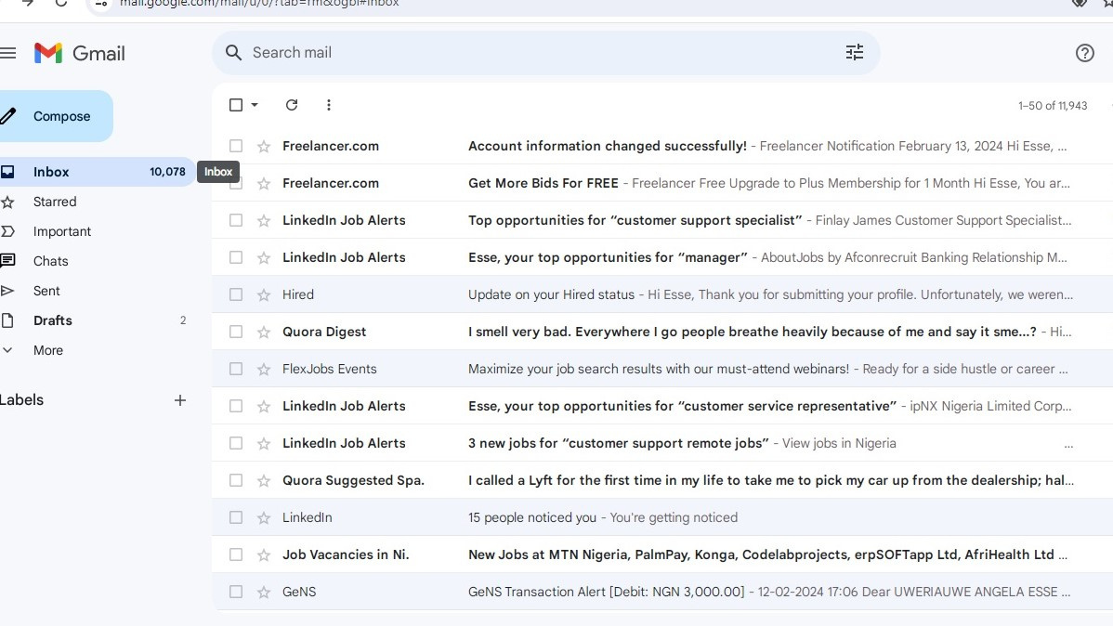
Task: Open the 15 people noticed you email
Action: point(662,517)
